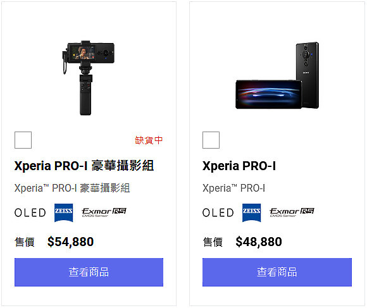Click the OLED icon on the left card
The height and width of the screenshot is (308, 367).
point(30,213)
